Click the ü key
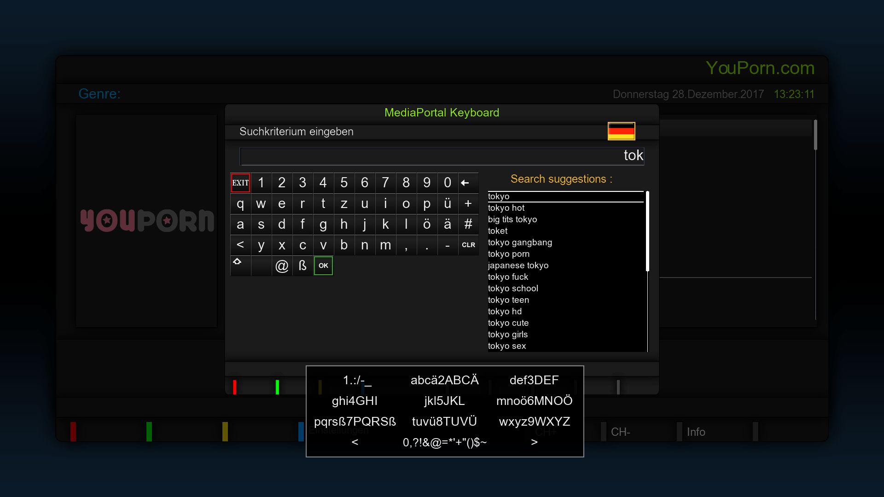Viewport: 884px width, 497px height. [x=448, y=203]
